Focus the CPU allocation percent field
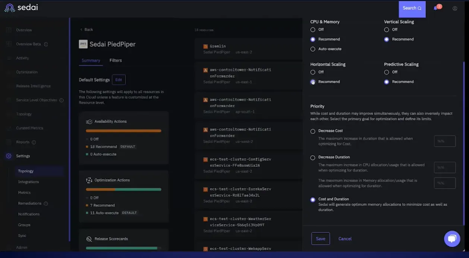 coord(445,168)
